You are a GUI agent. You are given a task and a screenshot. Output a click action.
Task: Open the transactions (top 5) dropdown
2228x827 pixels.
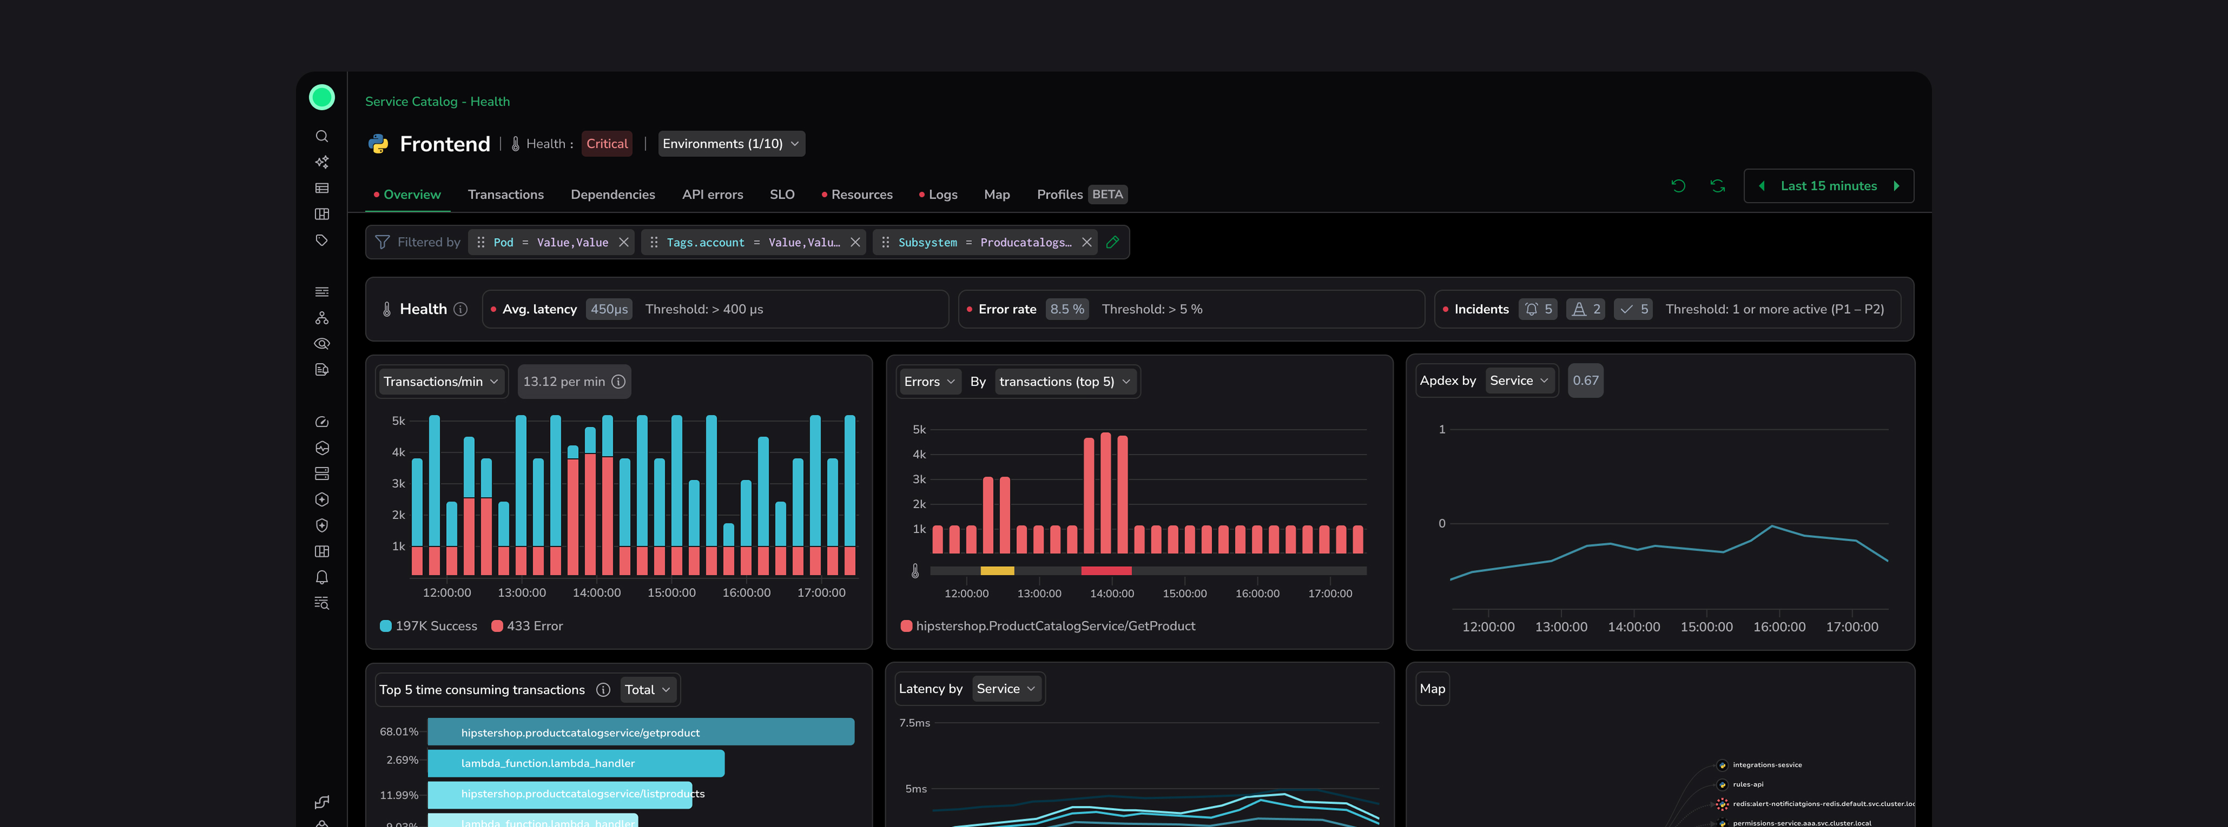click(1064, 382)
